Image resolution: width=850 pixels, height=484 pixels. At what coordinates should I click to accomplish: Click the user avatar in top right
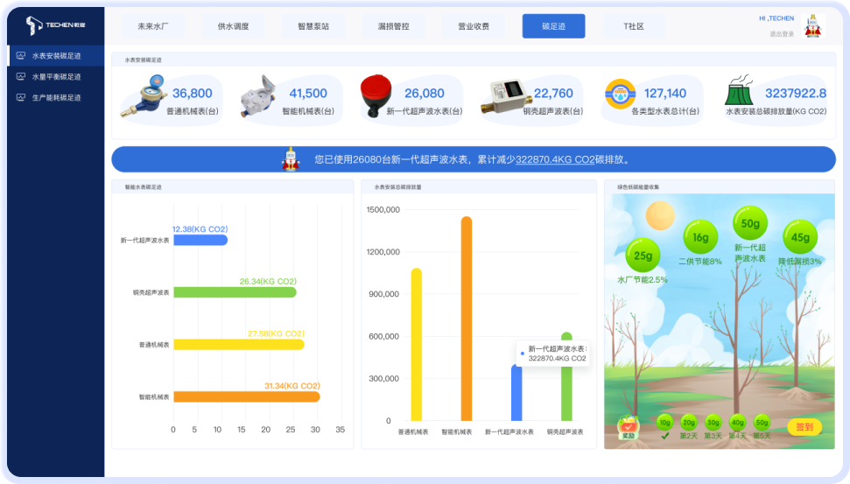813,25
